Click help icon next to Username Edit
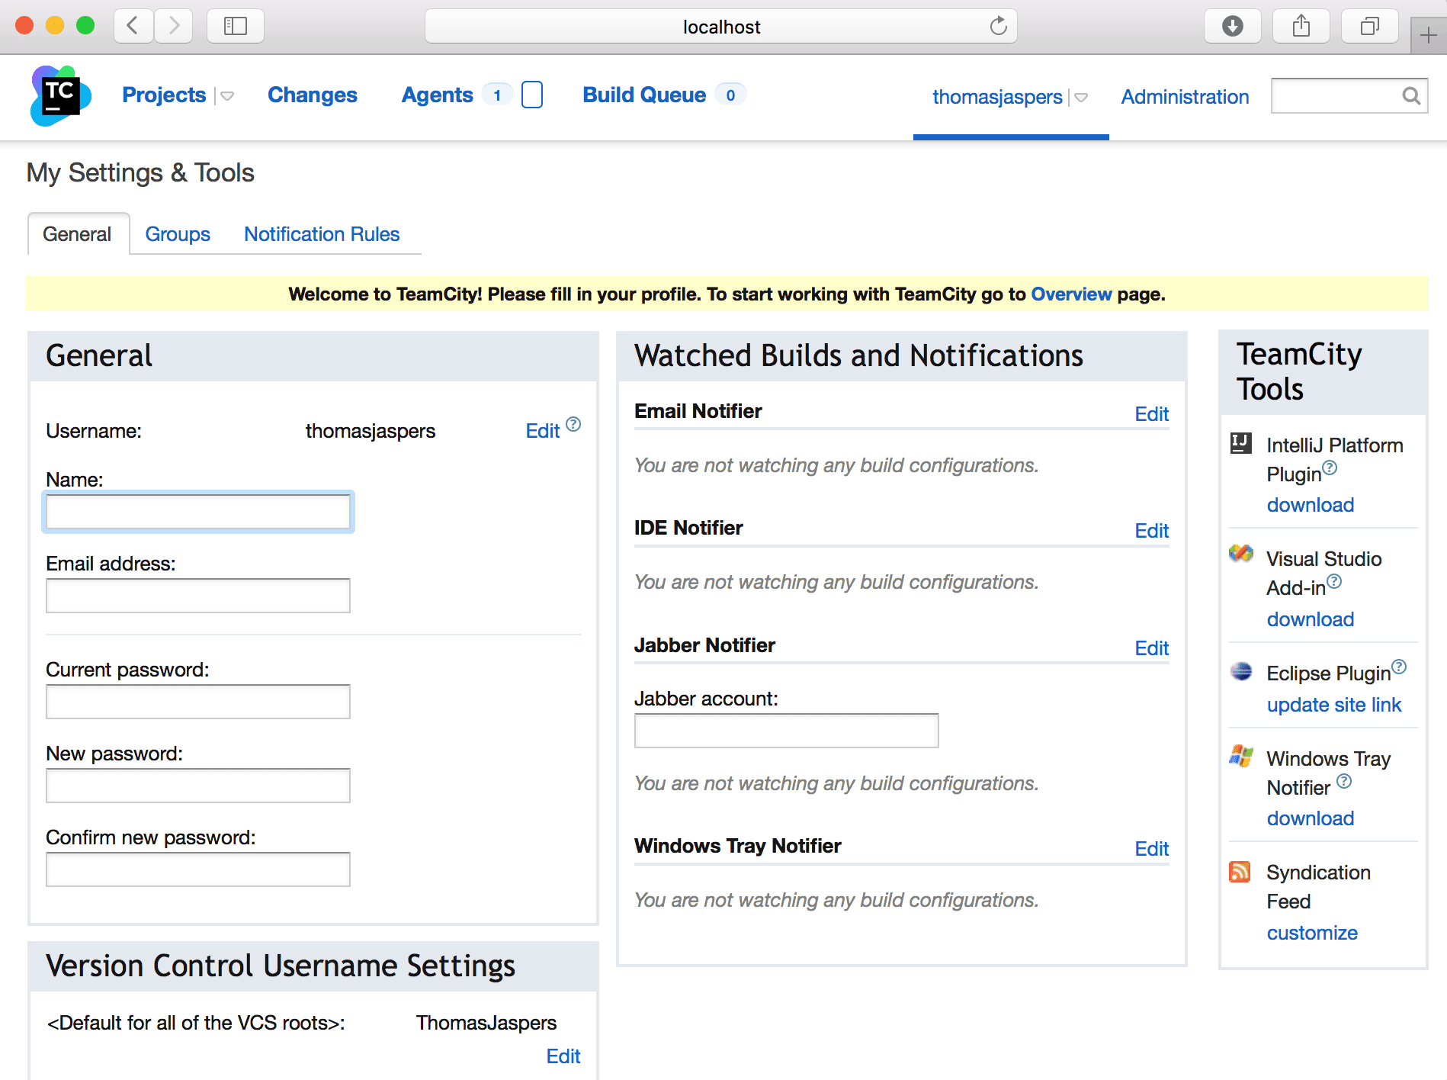 [x=574, y=424]
